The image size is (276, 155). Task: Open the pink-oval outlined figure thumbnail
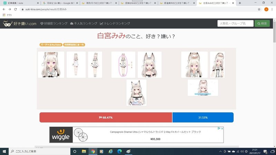[123, 65]
